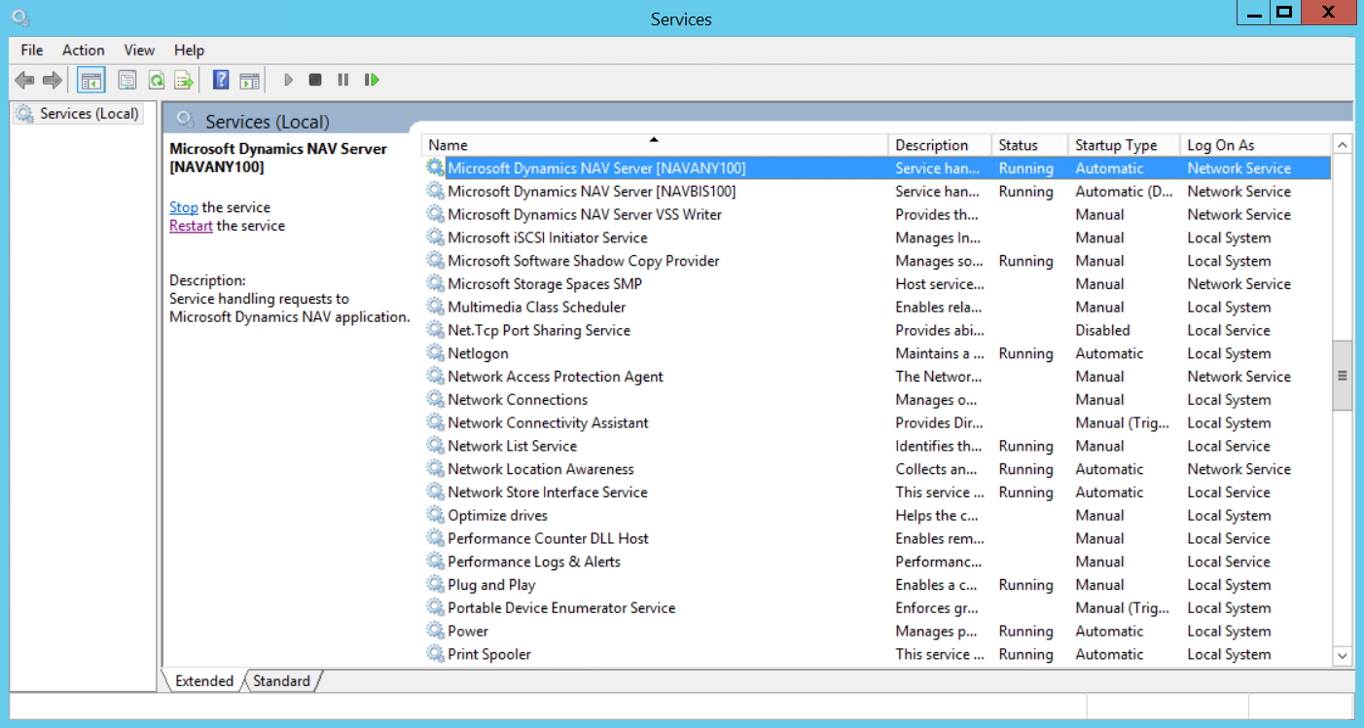Sort by the Log On As column header
The image size is (1364, 728).
click(1255, 145)
